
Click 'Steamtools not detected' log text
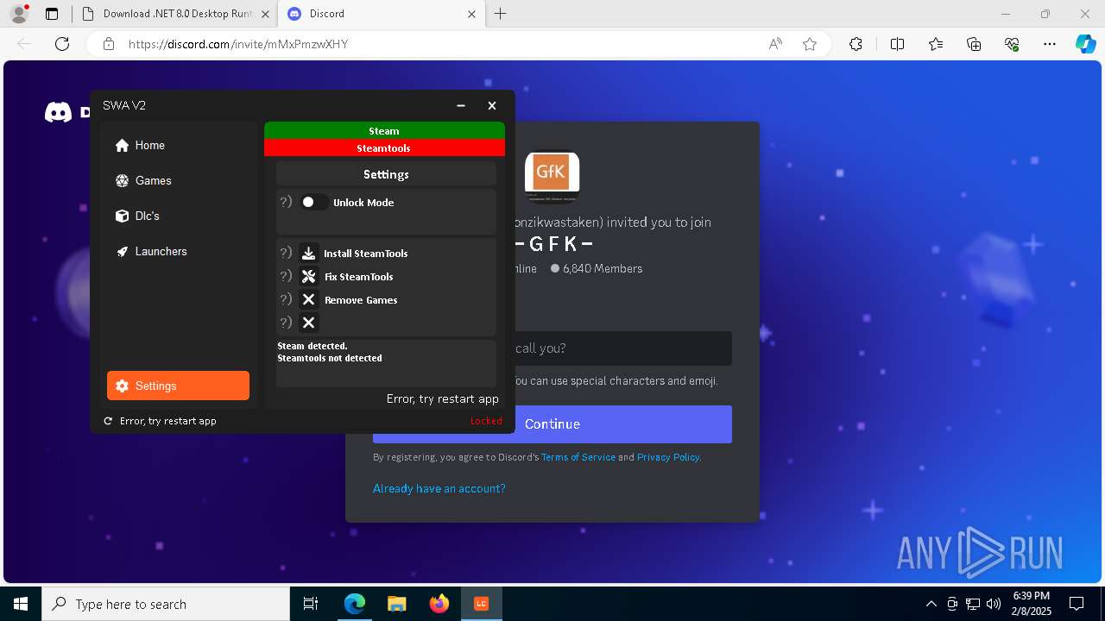click(x=330, y=358)
